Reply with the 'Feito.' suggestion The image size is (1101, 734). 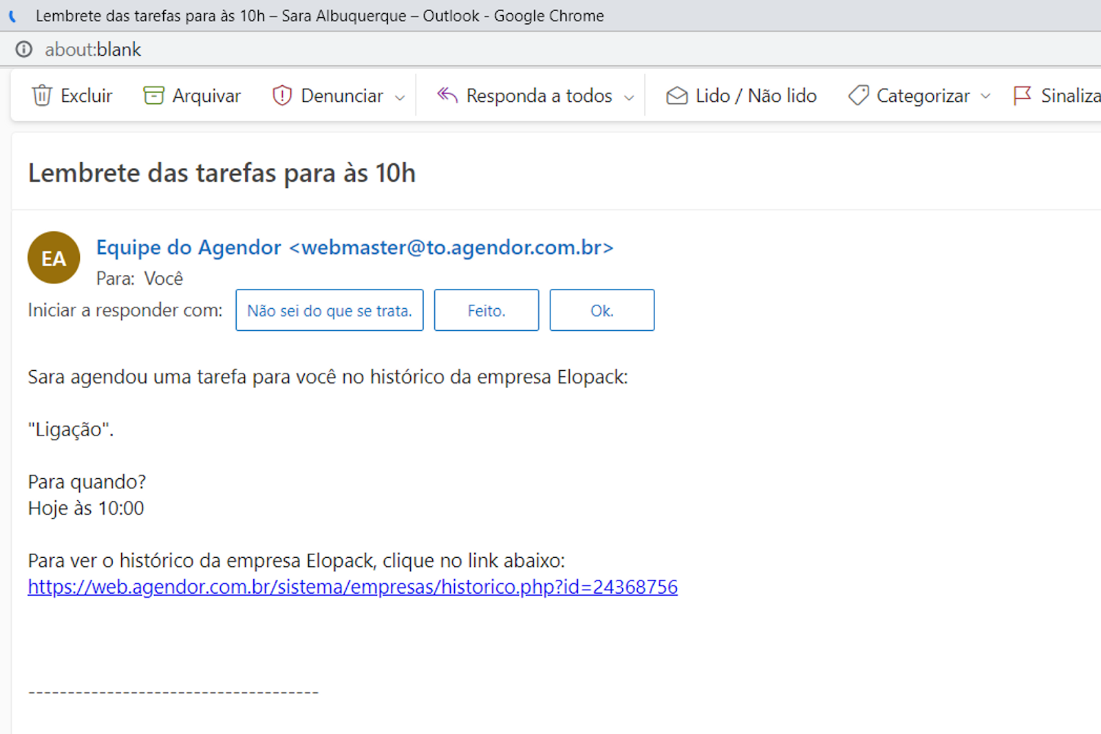[x=487, y=310]
